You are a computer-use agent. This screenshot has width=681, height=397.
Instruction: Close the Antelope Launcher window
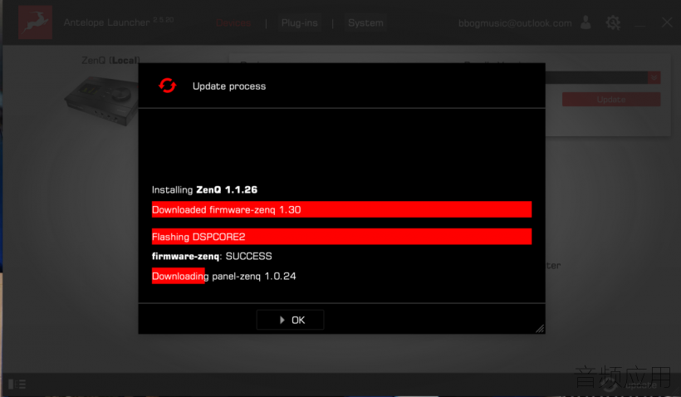(667, 22)
